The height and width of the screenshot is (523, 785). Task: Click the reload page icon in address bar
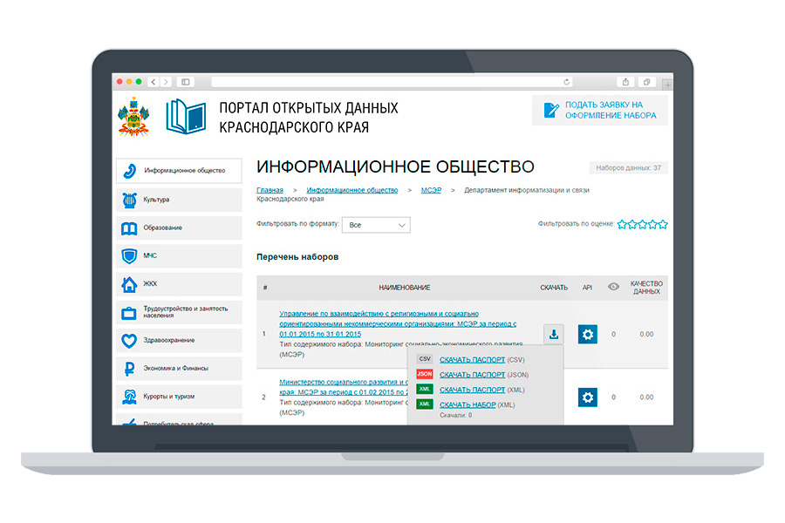coord(567,82)
